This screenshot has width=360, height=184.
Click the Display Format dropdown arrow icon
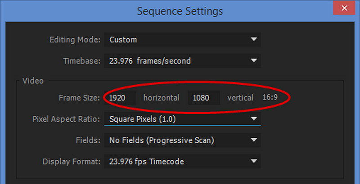point(254,161)
